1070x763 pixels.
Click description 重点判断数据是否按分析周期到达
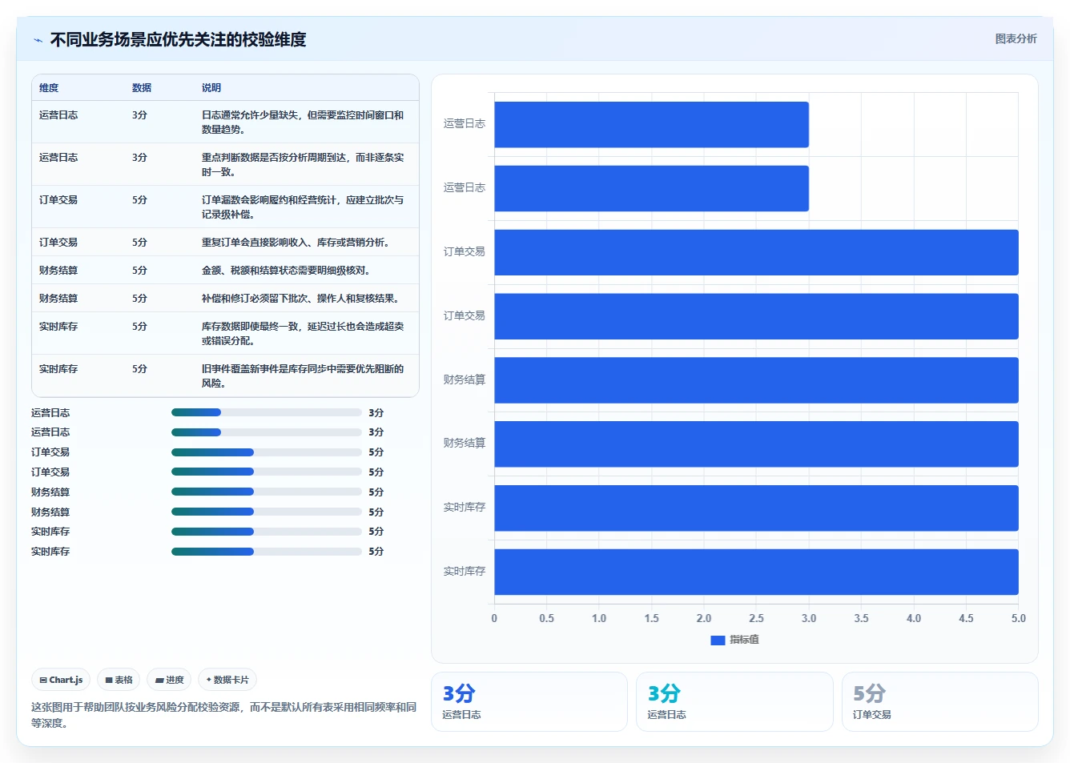[303, 164]
